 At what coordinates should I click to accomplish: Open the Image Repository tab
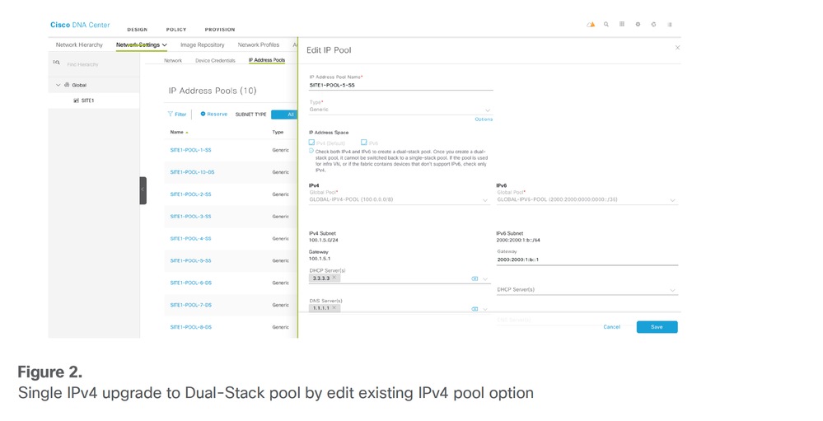coord(202,44)
